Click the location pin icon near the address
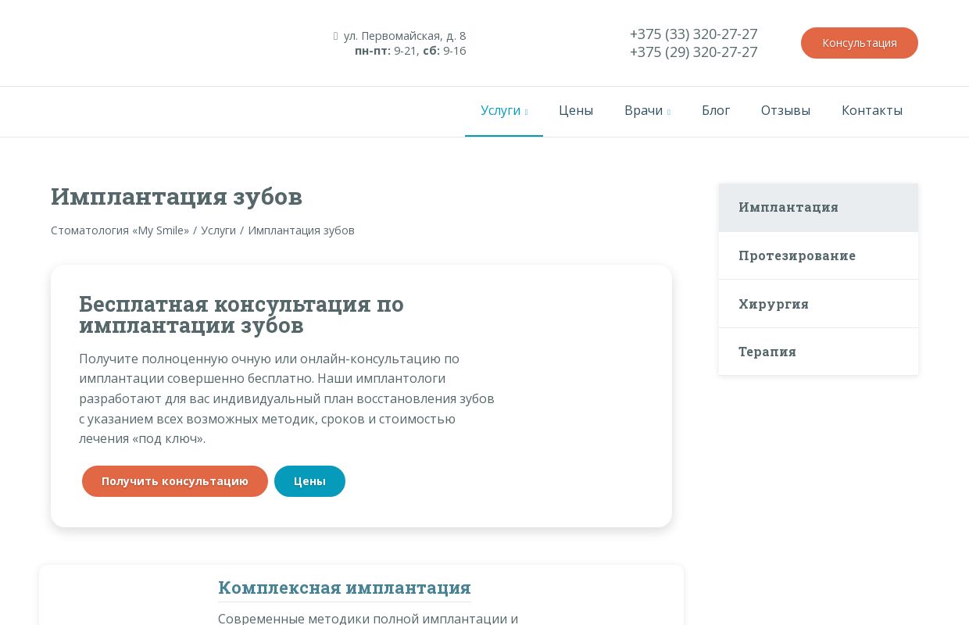The image size is (969, 625). (x=335, y=35)
